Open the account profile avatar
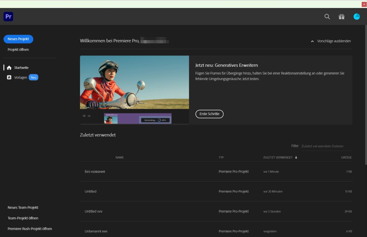367x237 pixels. pos(356,16)
